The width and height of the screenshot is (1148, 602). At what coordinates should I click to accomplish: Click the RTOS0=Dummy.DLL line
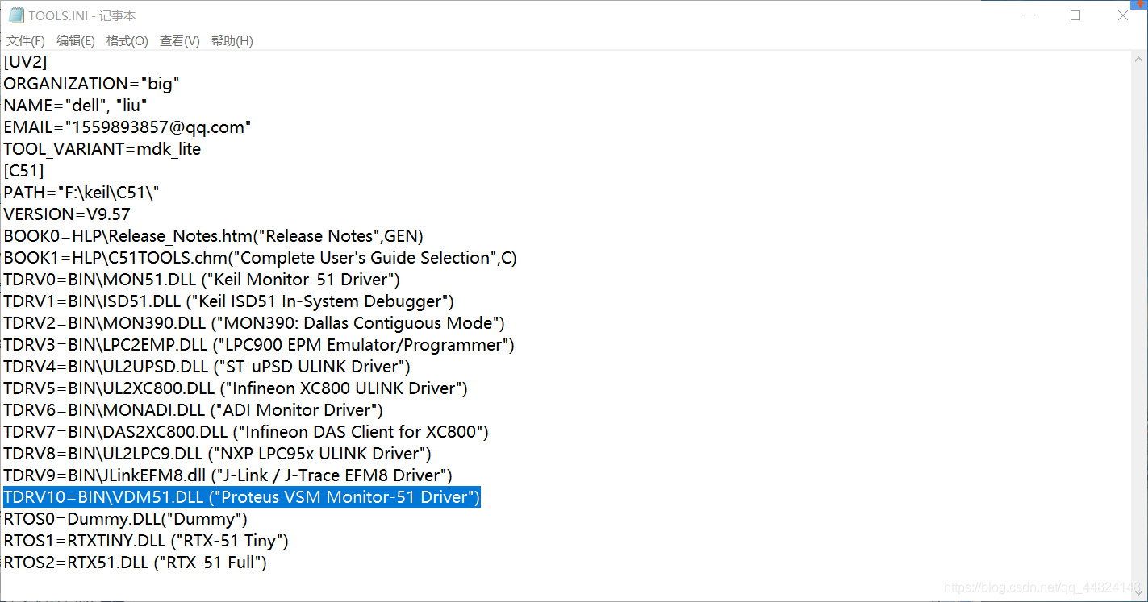tap(126, 519)
